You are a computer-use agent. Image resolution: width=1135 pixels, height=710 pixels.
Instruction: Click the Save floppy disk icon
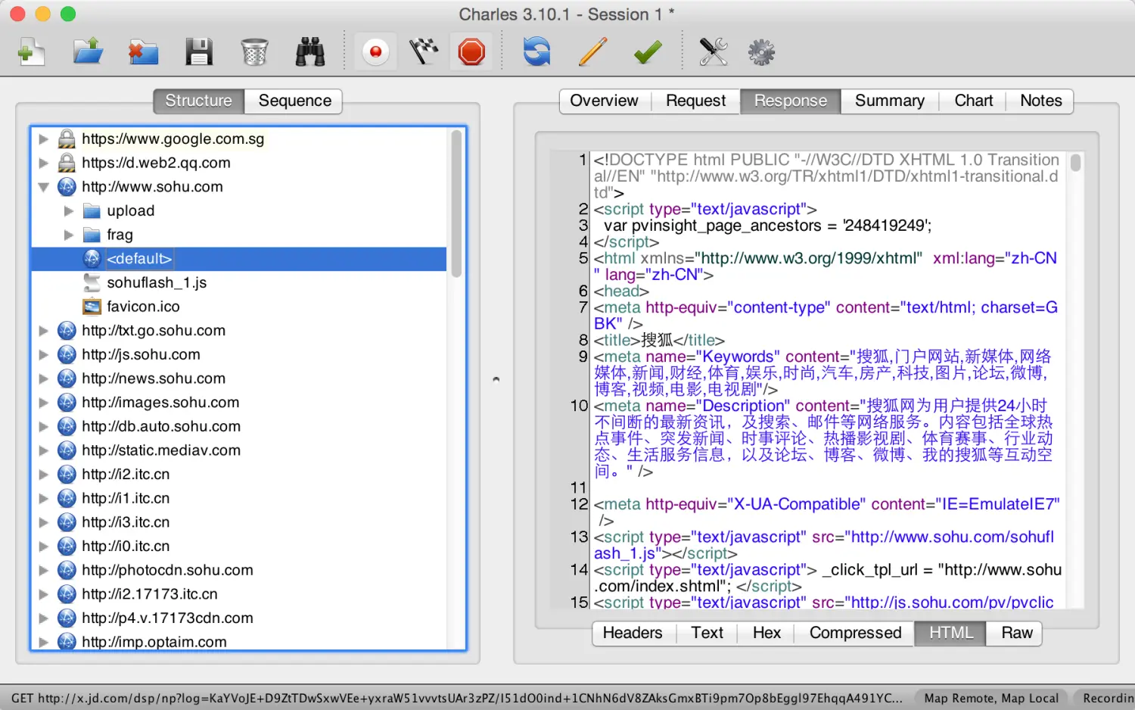(x=199, y=51)
